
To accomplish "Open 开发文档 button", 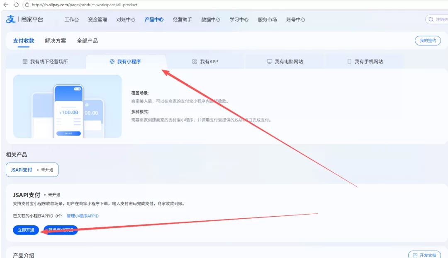I will coord(425,255).
